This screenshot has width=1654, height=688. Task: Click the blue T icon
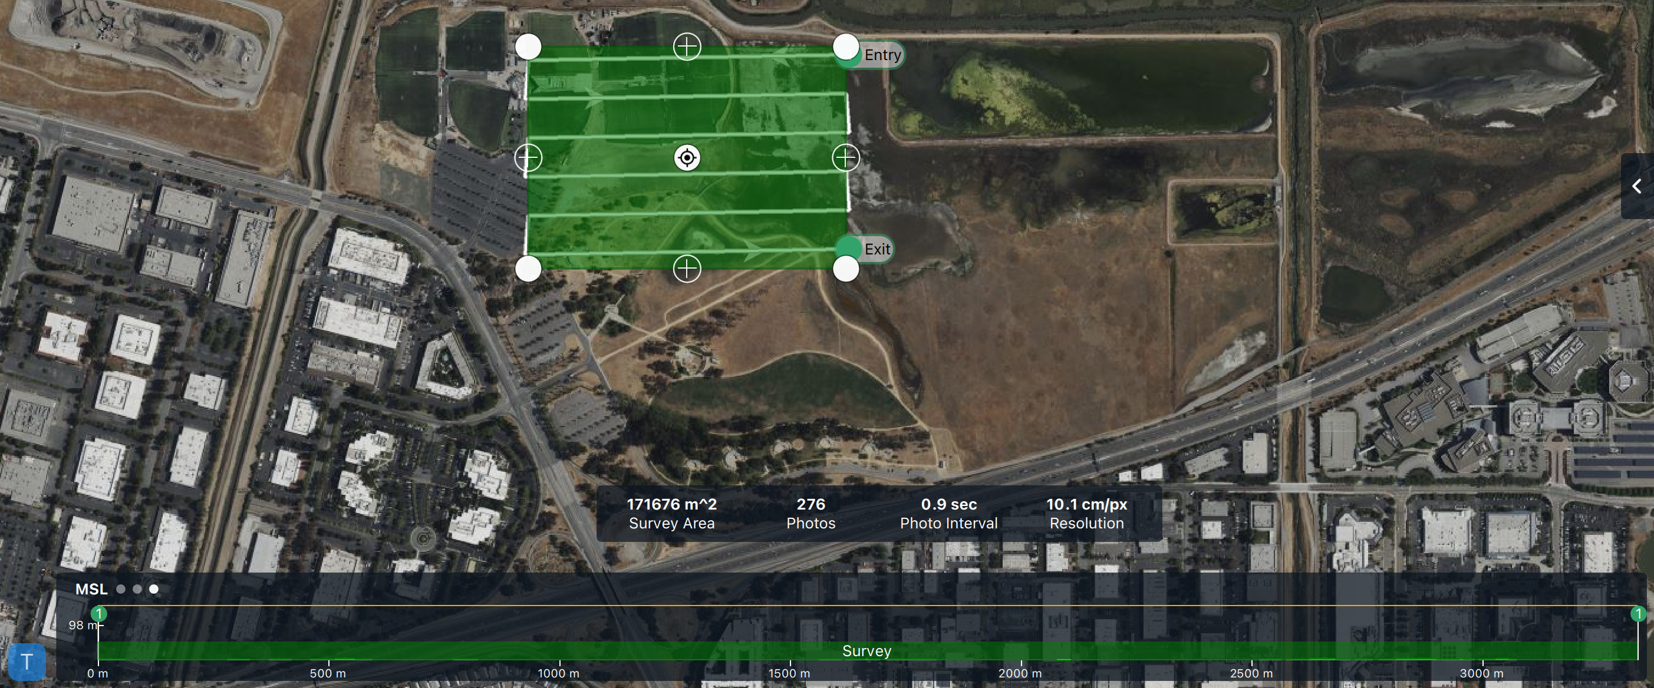(x=27, y=661)
